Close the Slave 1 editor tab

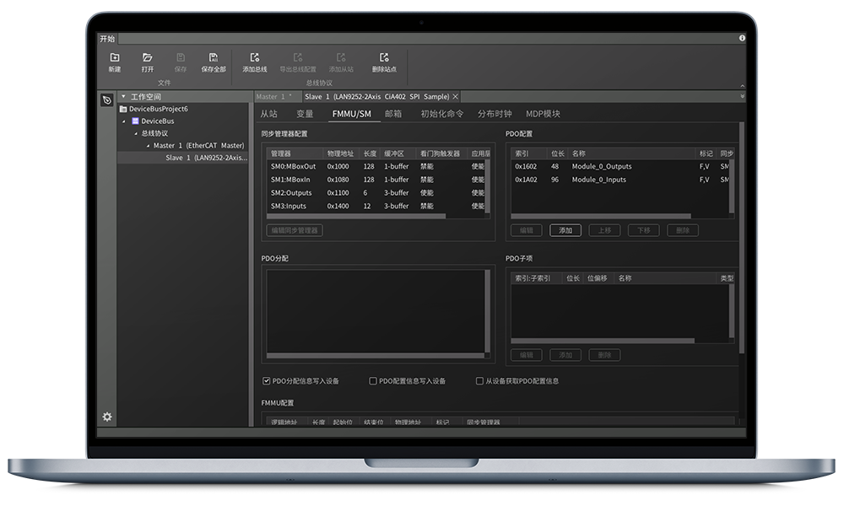pos(456,97)
